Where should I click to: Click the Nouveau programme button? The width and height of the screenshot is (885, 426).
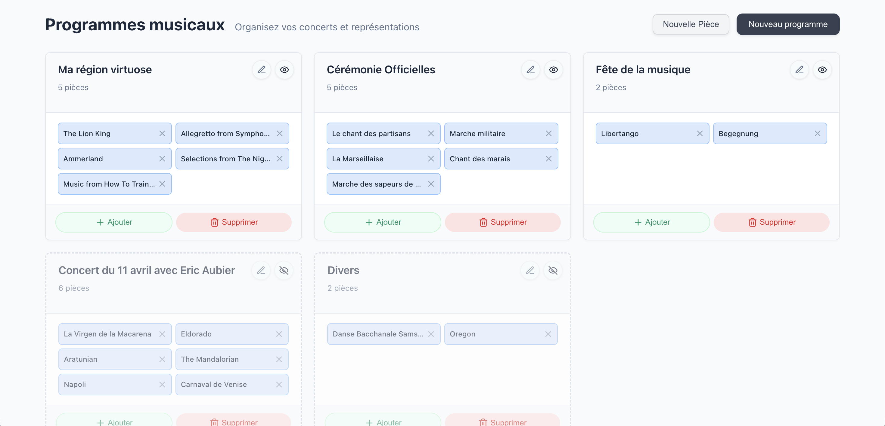pyautogui.click(x=788, y=24)
